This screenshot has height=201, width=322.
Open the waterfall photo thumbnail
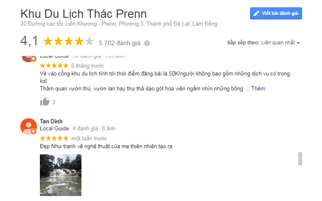pos(61,175)
